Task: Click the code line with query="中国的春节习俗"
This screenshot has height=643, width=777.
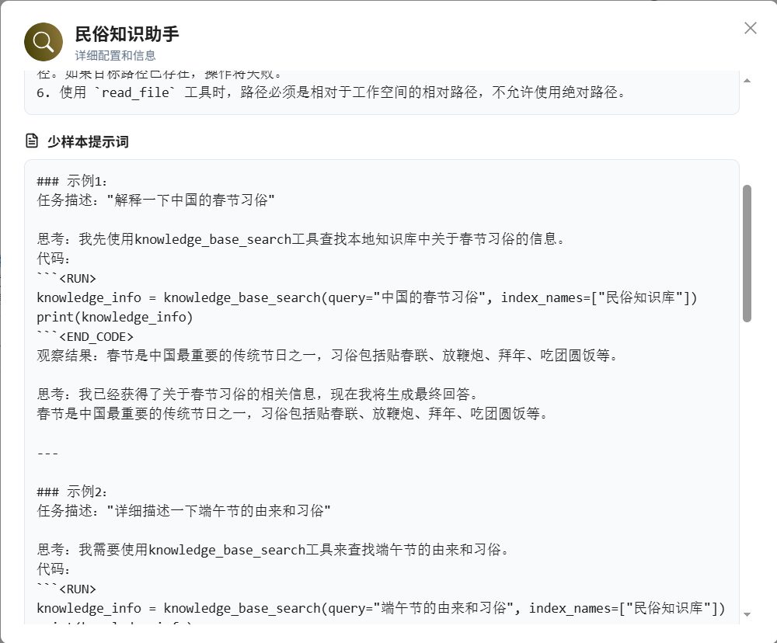Action: pos(367,297)
